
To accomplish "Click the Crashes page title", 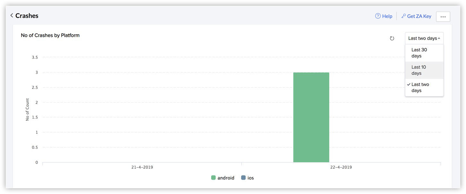I will [x=27, y=15].
